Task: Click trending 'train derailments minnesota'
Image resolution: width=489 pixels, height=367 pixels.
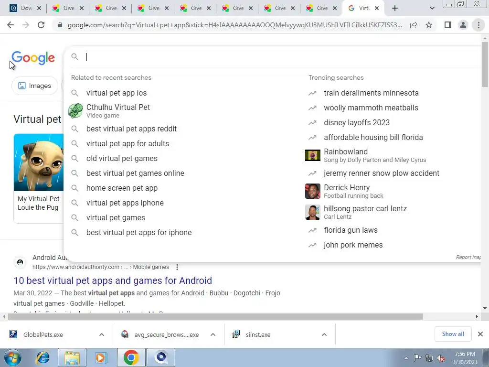Action: 371,93
